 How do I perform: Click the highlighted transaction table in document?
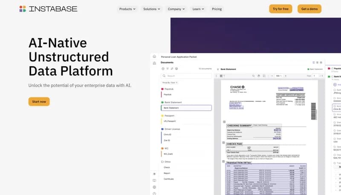[266, 179]
